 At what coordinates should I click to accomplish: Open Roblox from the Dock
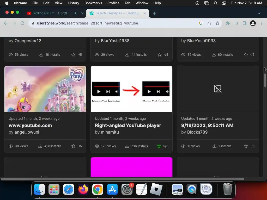156,189
